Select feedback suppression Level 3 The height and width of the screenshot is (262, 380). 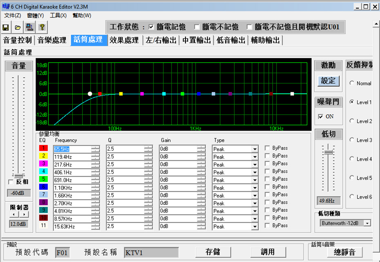pos(352,140)
